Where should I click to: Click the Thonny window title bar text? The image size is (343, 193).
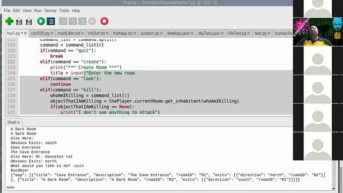[170, 3]
